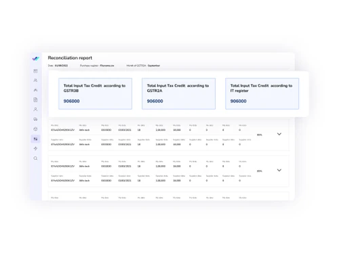Click the Reconciliation report heading
This screenshot has height=254, width=339.
click(x=70, y=58)
